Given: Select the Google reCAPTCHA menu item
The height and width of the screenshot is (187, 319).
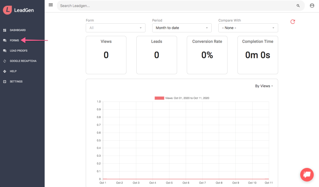Looking at the screenshot, I should 23,61.
